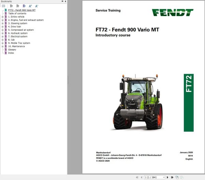
Task: Expand '2. Engine, fuel and exhaust system'
Action: click(x=2, y=20)
